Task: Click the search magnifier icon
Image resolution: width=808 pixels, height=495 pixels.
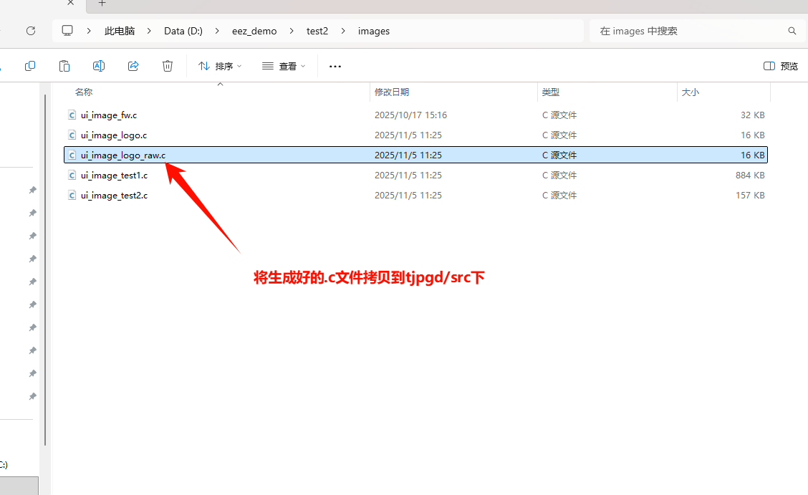Action: pyautogui.click(x=792, y=31)
